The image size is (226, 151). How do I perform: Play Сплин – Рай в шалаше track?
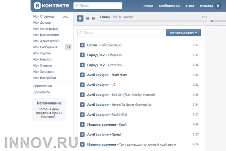(82, 45)
